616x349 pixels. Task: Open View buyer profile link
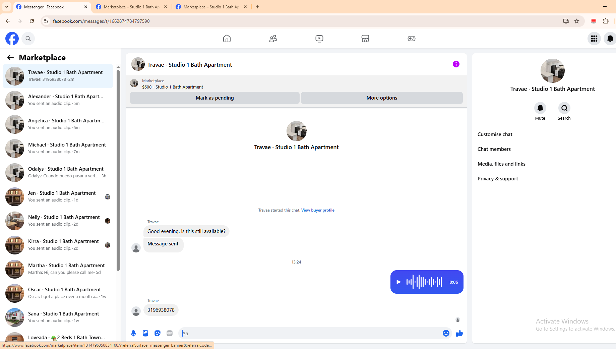coord(318,210)
